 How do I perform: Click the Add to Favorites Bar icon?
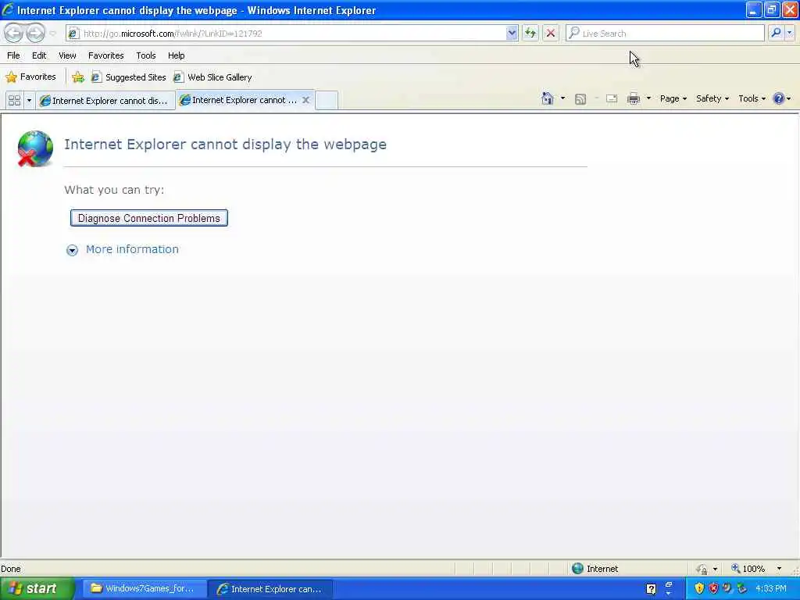coord(78,77)
